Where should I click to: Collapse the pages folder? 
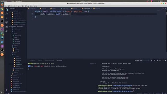(x=15, y=38)
